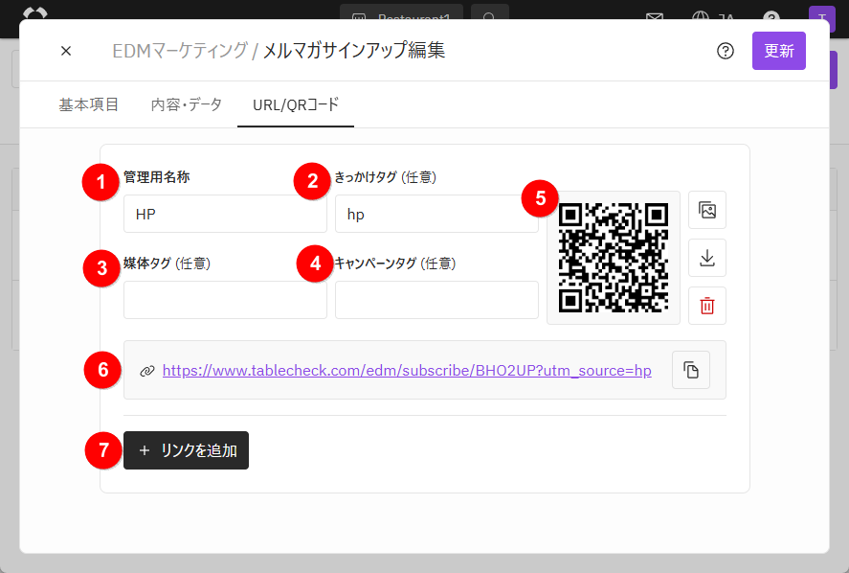Image resolution: width=849 pixels, height=573 pixels.
Task: Click the リンクを追加 button
Action: coord(186,450)
